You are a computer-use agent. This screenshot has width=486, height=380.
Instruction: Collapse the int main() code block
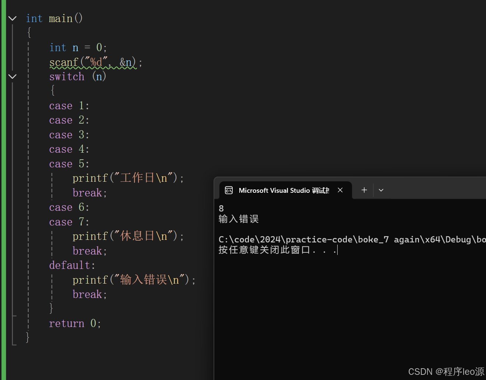[13, 18]
